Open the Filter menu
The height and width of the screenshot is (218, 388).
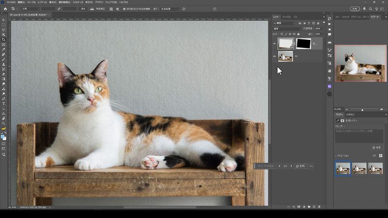(x=78, y=2)
